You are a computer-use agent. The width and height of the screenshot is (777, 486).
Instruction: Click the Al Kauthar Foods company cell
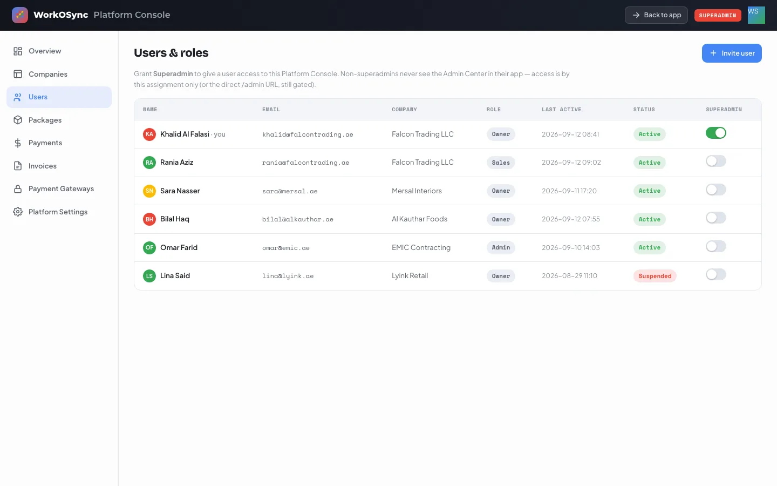click(x=419, y=219)
